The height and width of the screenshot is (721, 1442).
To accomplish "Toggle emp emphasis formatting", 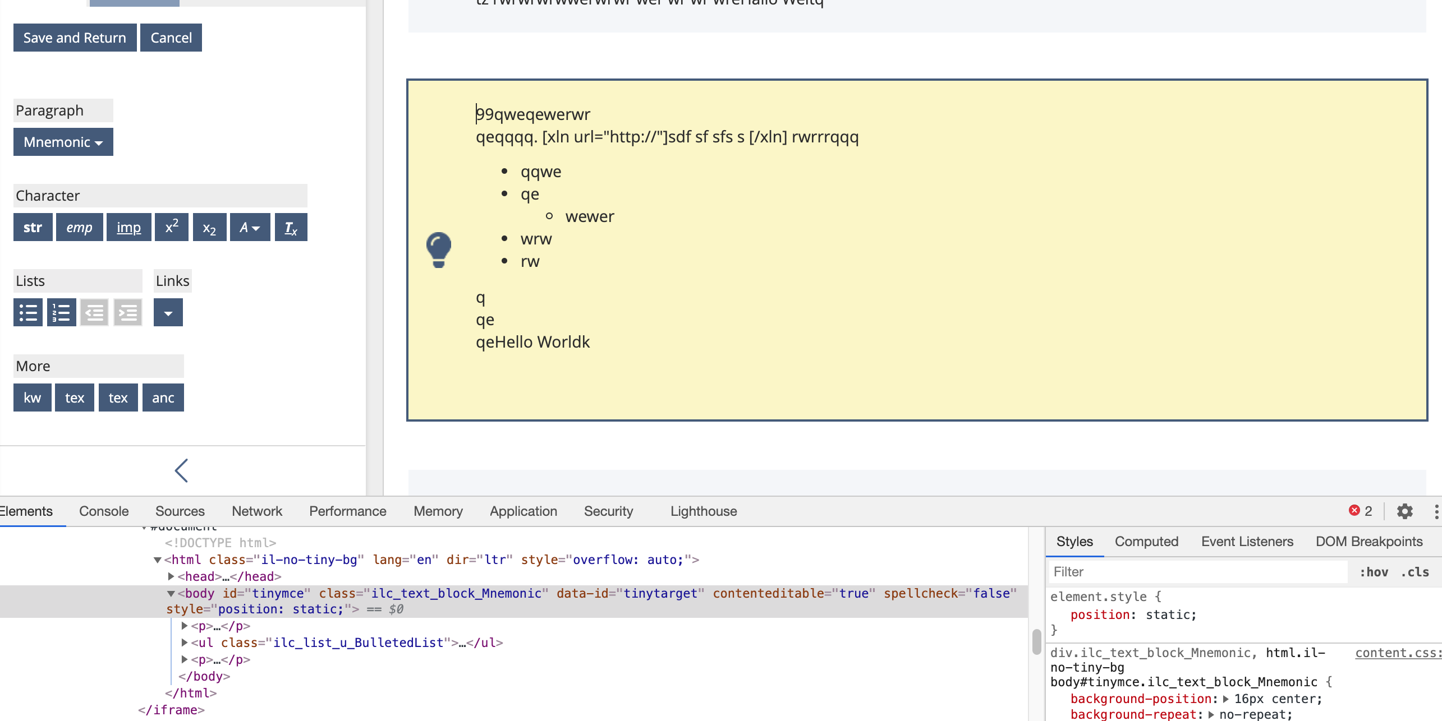I will pyautogui.click(x=79, y=227).
